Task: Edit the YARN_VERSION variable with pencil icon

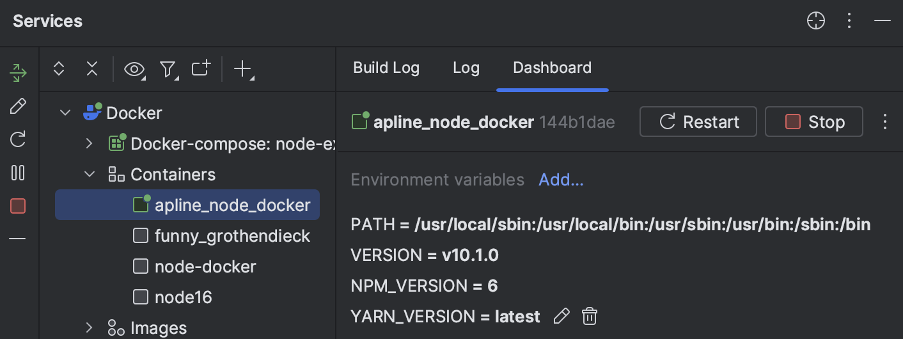Action: [561, 316]
